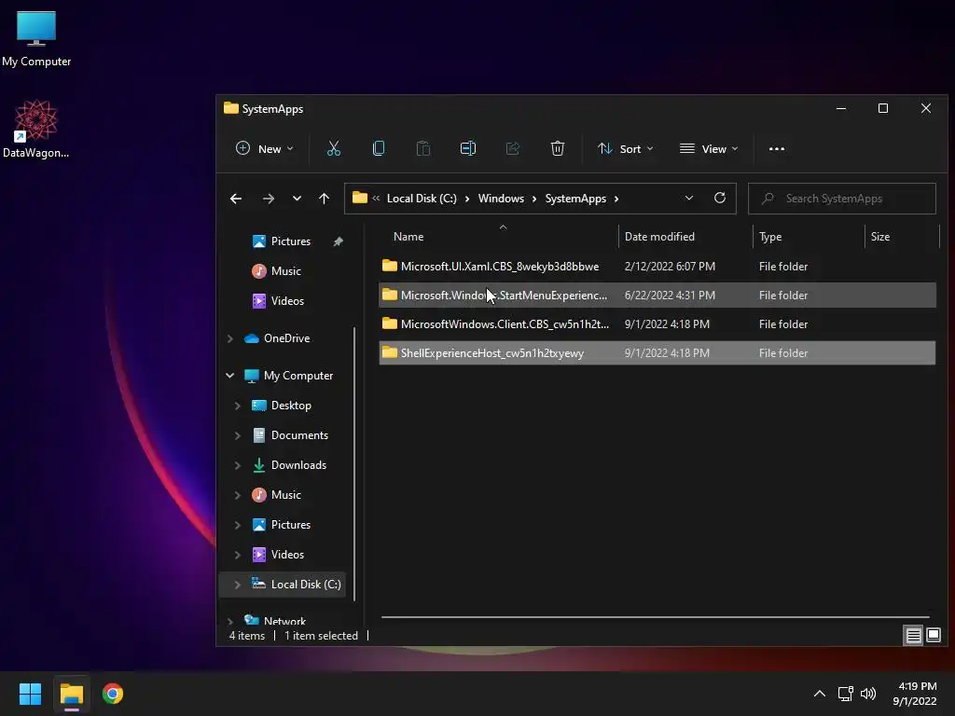Screen dimensions: 955x716
Task: Click File Explorer taskbar icon
Action: pyautogui.click(x=71, y=694)
